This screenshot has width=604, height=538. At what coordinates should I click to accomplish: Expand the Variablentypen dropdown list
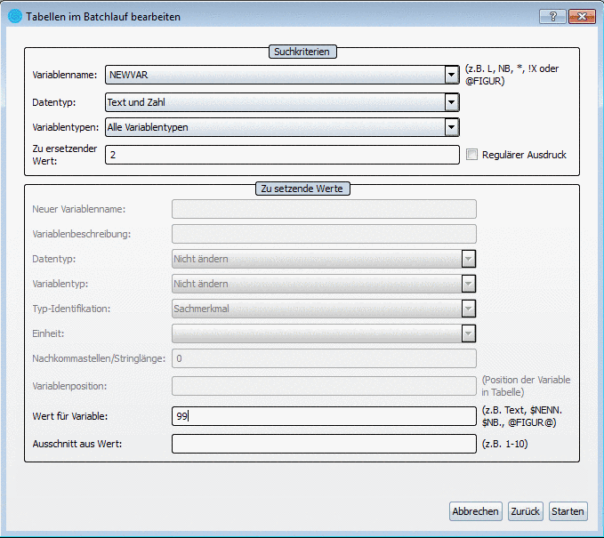click(x=452, y=127)
